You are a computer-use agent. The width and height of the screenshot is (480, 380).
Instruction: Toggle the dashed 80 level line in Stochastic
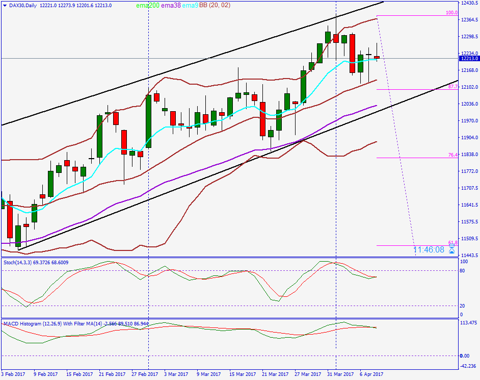229,270
